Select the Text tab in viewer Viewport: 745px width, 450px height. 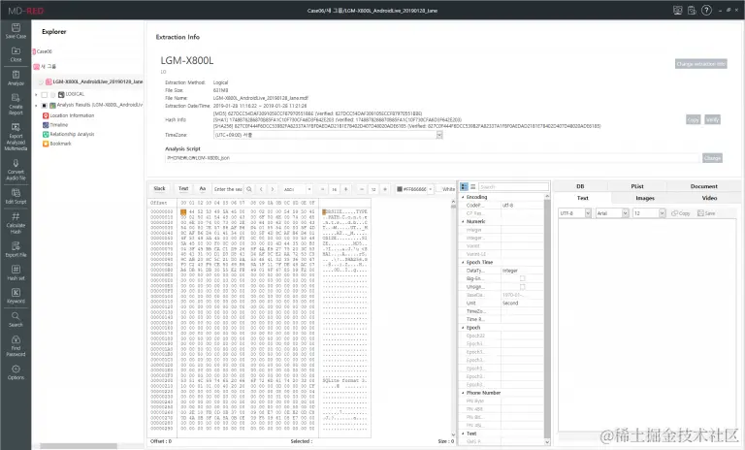[x=582, y=198]
